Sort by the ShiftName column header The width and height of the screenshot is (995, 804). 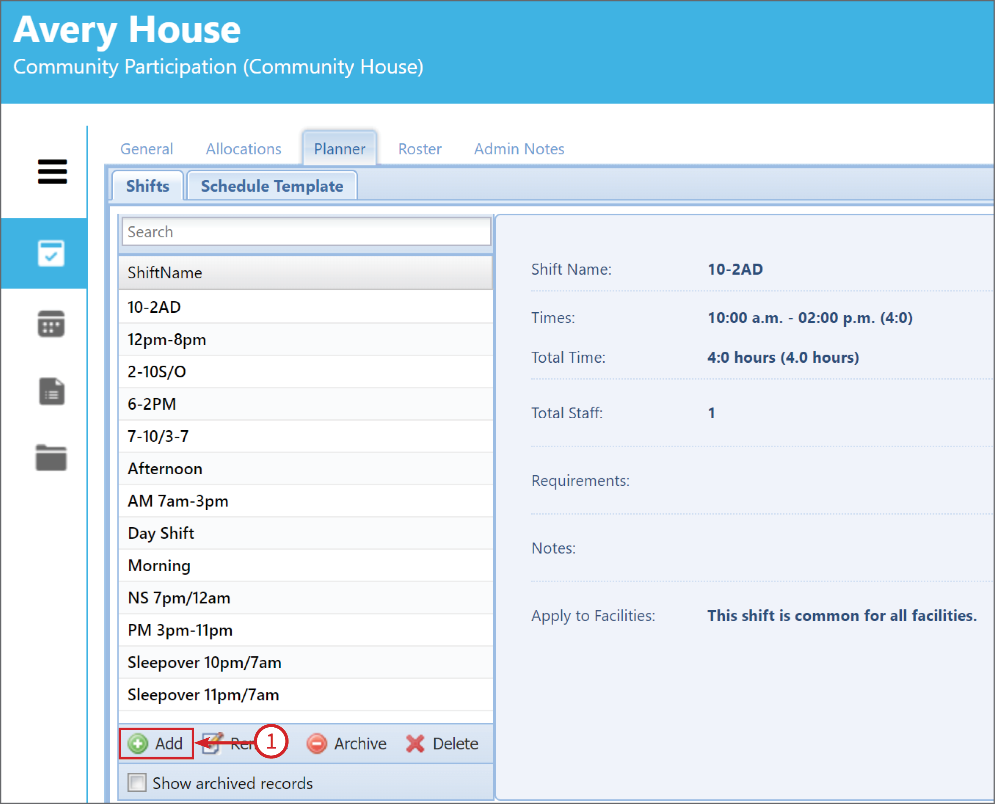coord(305,272)
